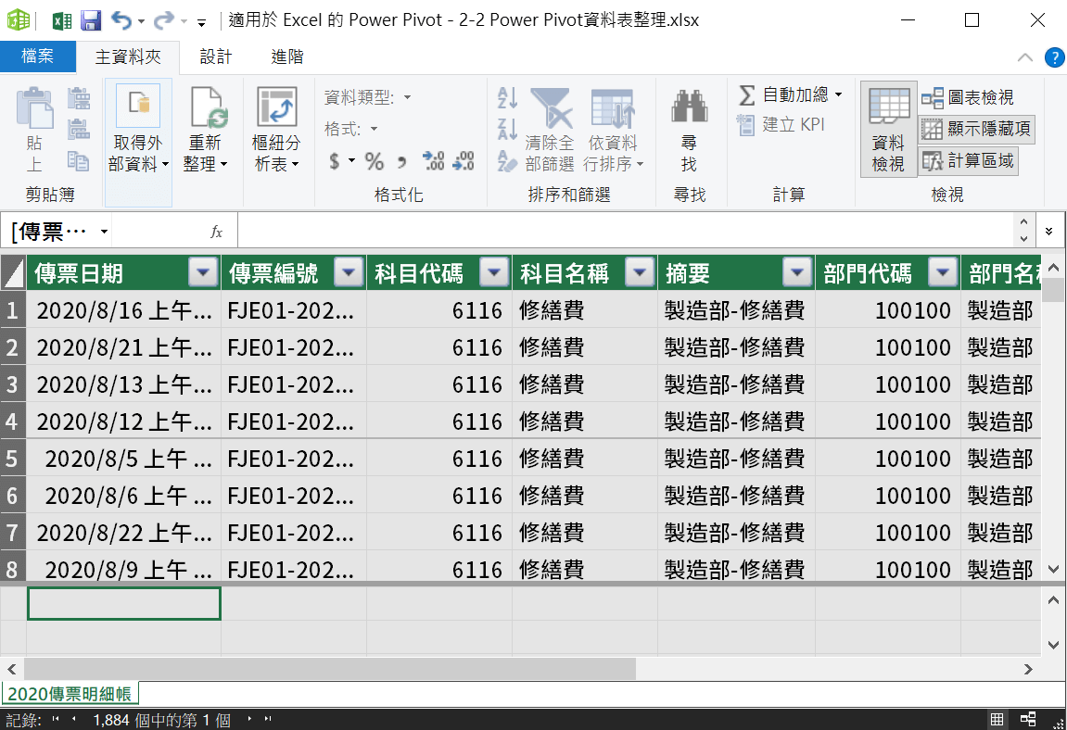Collapse the ribbon chevron
The height and width of the screenshot is (730, 1067).
[x=1024, y=57]
